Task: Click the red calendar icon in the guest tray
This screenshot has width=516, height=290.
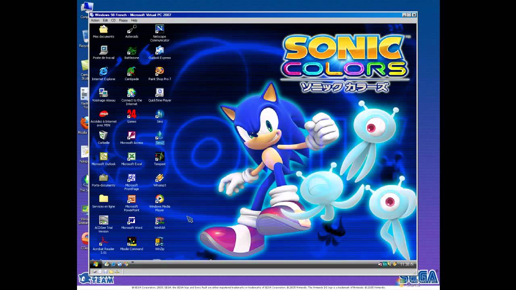Action: pyautogui.click(x=380, y=264)
